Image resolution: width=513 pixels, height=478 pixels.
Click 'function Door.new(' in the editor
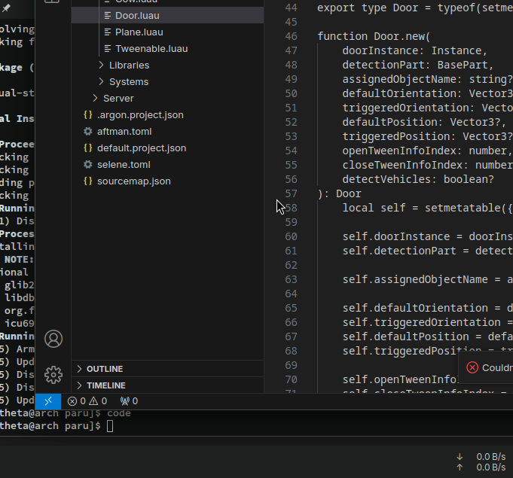click(374, 36)
